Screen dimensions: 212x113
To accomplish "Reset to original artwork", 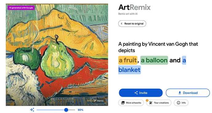I will (132, 24).
